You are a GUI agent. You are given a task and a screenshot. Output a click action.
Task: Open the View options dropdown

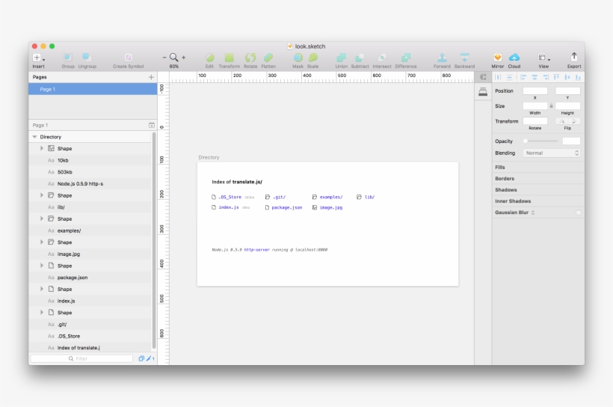point(543,58)
